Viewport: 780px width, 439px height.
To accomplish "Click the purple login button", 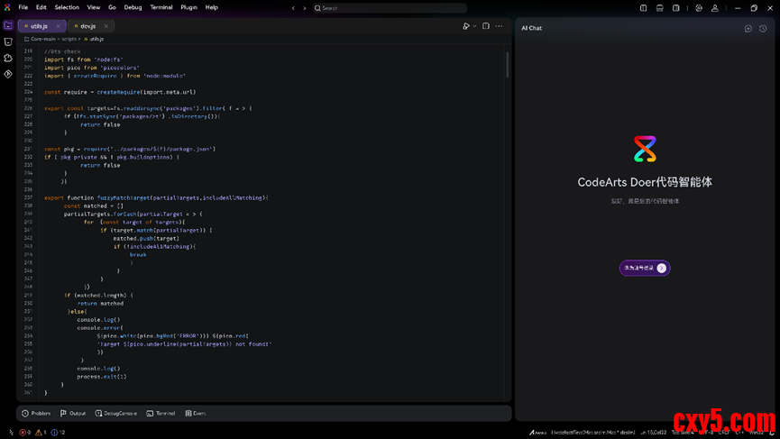I will [644, 268].
